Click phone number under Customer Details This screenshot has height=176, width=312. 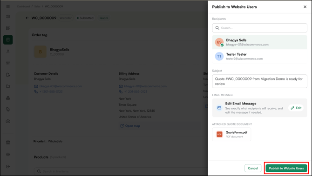pyautogui.click(x=51, y=91)
